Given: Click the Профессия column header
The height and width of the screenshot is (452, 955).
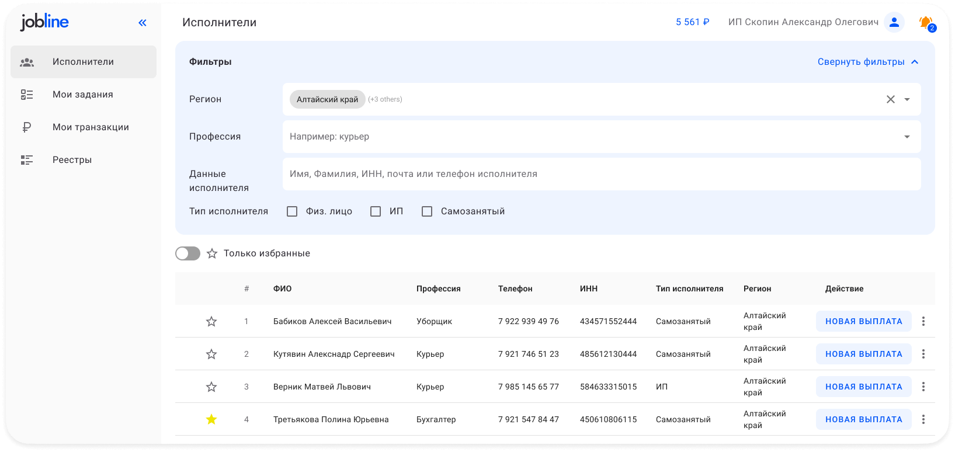Looking at the screenshot, I should pyautogui.click(x=439, y=288).
